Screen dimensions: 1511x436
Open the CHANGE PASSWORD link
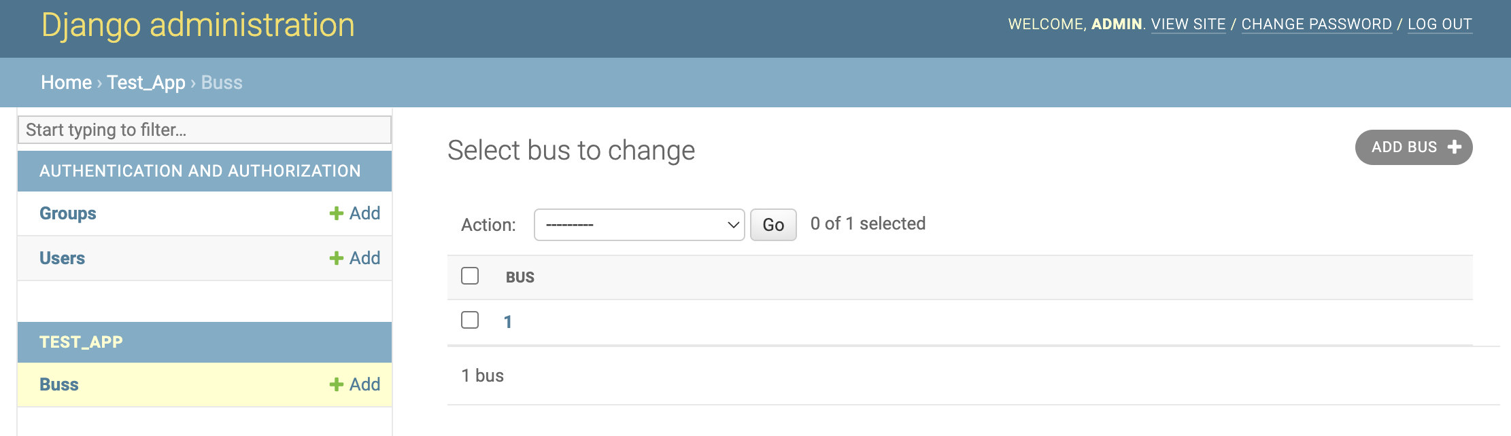pyautogui.click(x=1317, y=24)
